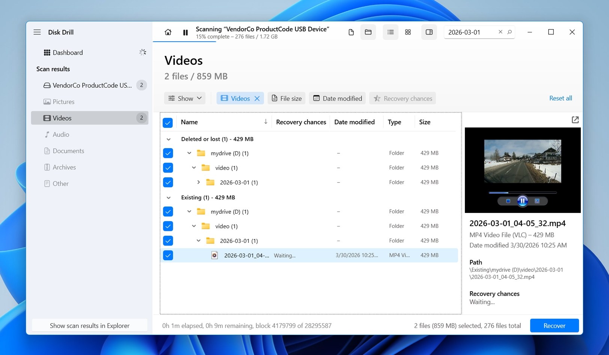Open the Date modified filter
Screen dimensions: 609x355
(337, 99)
